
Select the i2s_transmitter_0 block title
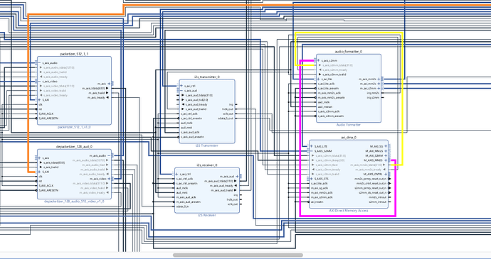click(207, 77)
